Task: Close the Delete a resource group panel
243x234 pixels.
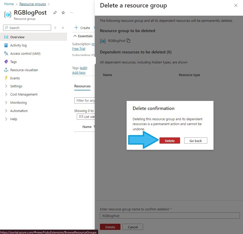Action: pos(236,5)
